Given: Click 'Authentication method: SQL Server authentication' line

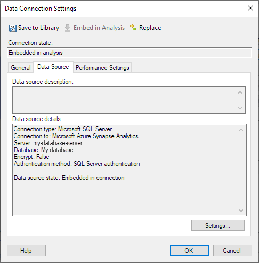Looking at the screenshot, I should [x=77, y=164].
